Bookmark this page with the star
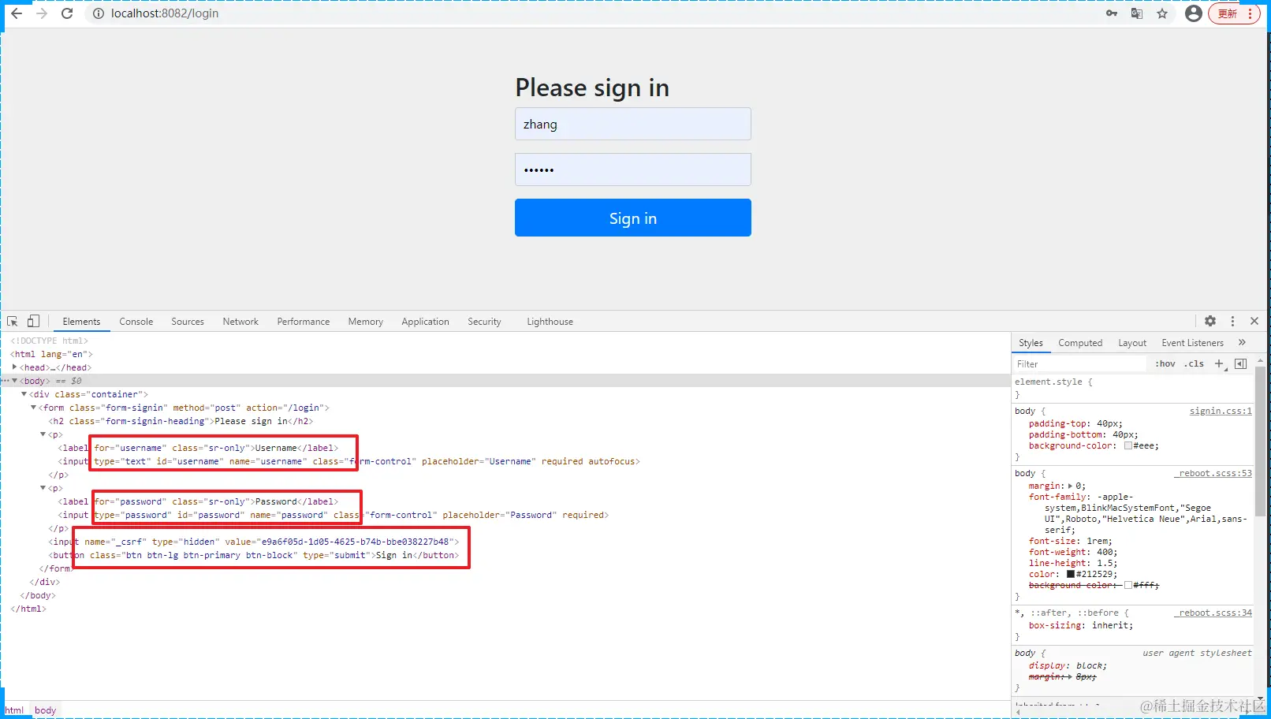1271x719 pixels. point(1162,13)
